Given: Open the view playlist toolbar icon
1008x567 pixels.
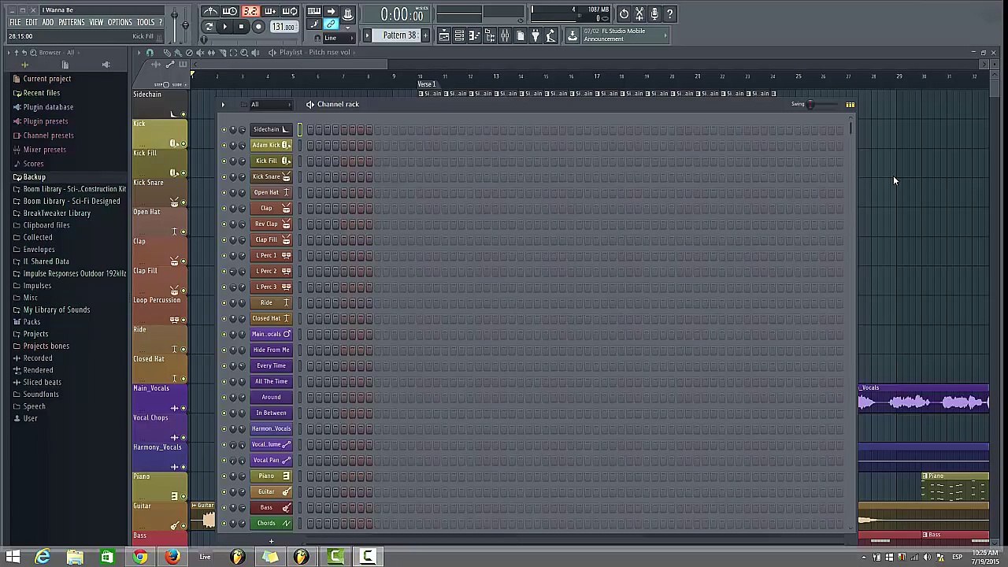Looking at the screenshot, I should [x=444, y=35].
